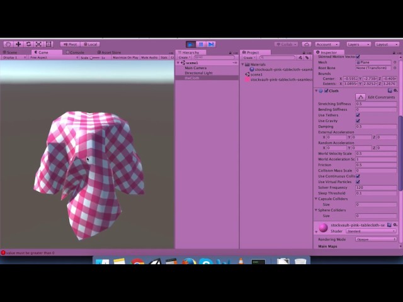The width and height of the screenshot is (403, 302).
Task: Select the Move tool
Action: click(18, 44)
